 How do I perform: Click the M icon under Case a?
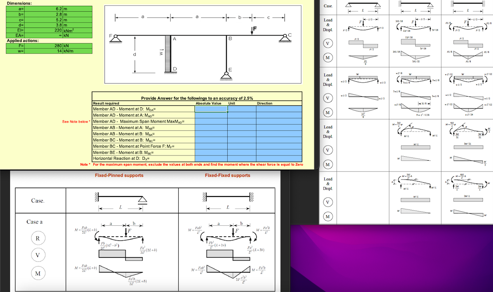click(x=38, y=273)
